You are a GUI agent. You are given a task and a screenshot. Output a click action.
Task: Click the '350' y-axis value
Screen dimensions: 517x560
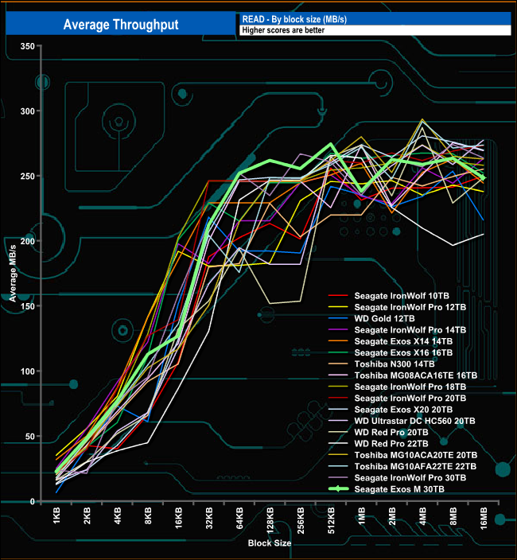28,46
